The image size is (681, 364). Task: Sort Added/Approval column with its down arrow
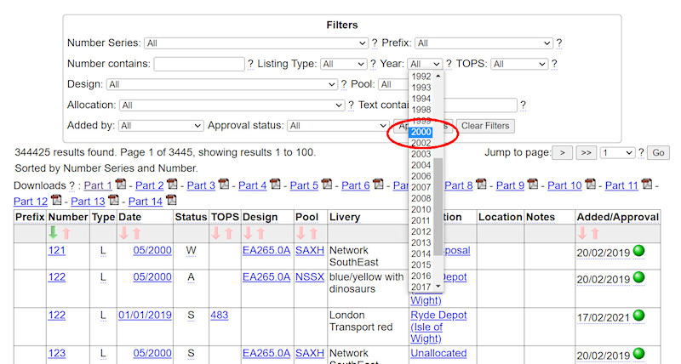[583, 232]
